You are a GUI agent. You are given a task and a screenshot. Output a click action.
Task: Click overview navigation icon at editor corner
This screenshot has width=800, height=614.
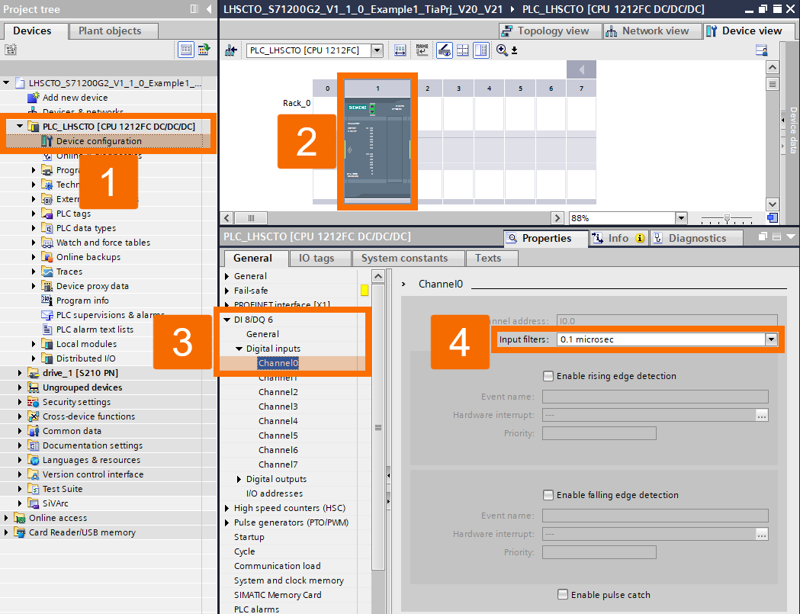[x=773, y=218]
